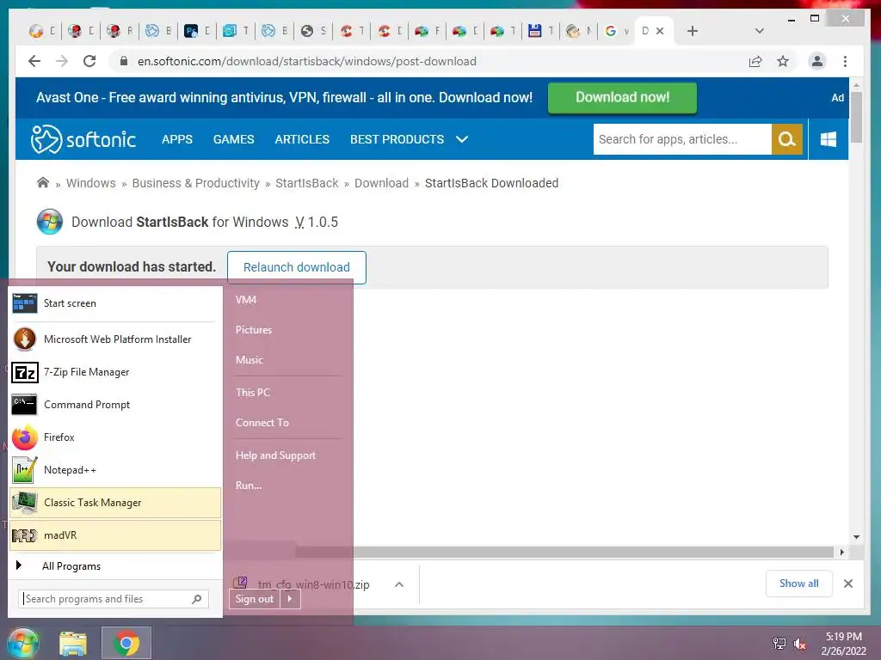Viewport: 881px width, 660px height.
Task: Open the taskbar clock showing 5:19 PM
Action: pos(843,644)
